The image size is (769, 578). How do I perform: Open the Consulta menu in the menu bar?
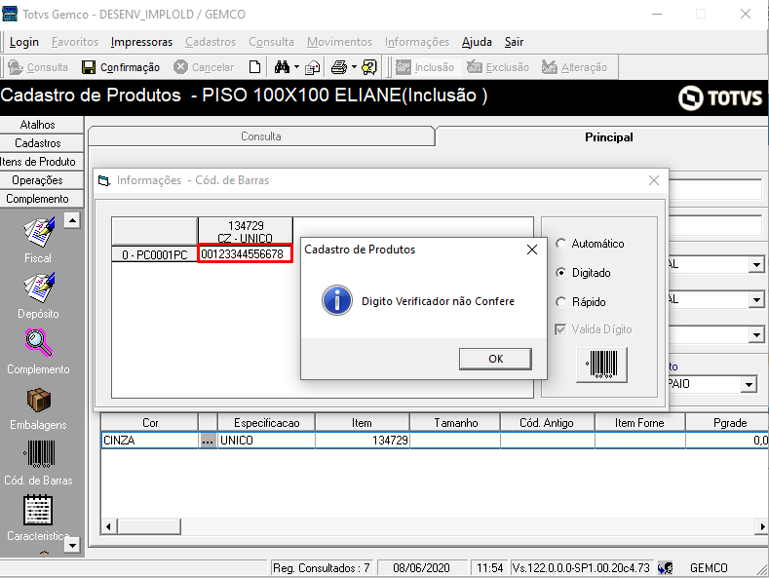pyautogui.click(x=271, y=42)
